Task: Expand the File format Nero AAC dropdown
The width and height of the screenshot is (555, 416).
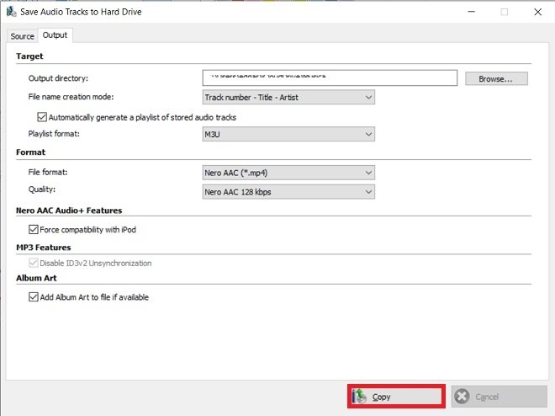Action: pyautogui.click(x=288, y=173)
